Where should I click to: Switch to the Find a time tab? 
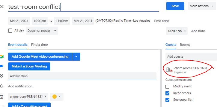point(39,45)
